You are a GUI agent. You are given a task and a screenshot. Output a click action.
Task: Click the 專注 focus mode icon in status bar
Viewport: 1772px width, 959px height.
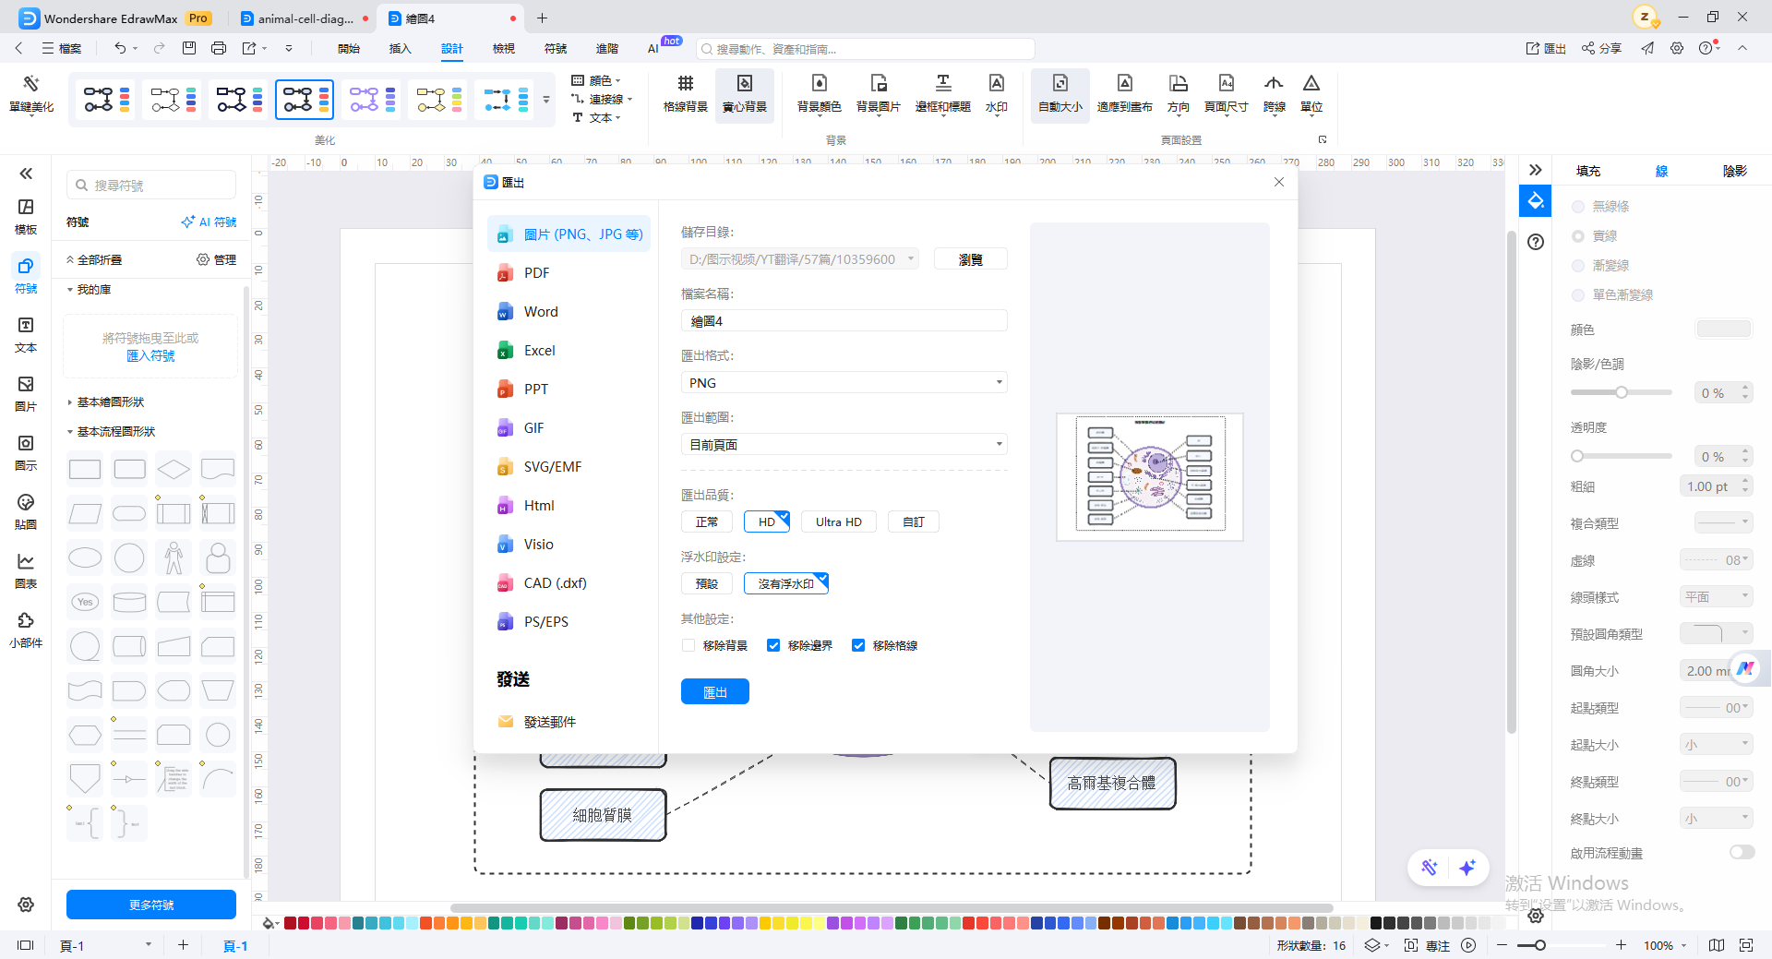[1427, 945]
